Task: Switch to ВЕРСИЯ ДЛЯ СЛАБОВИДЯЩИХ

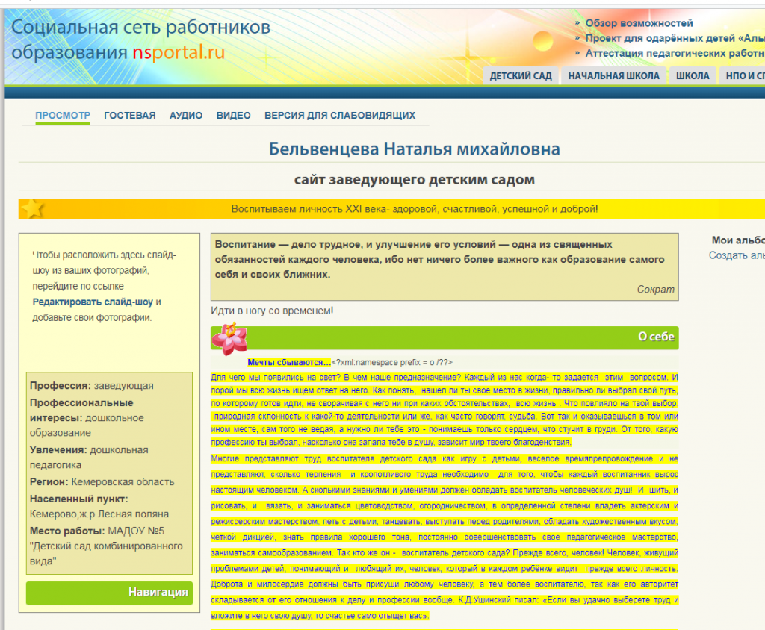Action: coord(340,116)
